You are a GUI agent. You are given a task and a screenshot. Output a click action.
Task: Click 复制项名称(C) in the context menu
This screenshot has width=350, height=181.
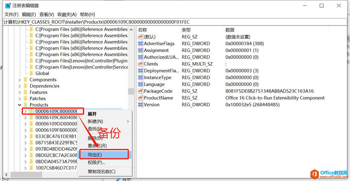point(101,172)
